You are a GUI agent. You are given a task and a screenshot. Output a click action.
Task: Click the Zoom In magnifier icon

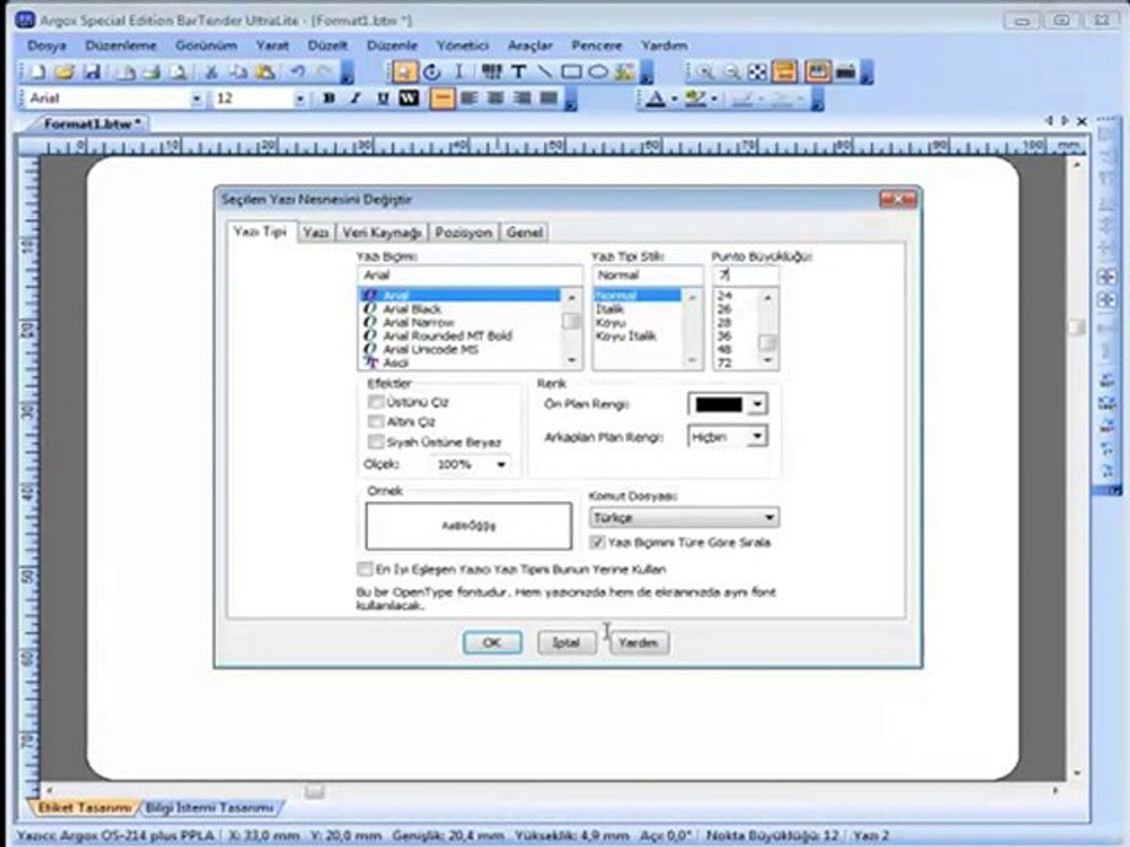(705, 73)
